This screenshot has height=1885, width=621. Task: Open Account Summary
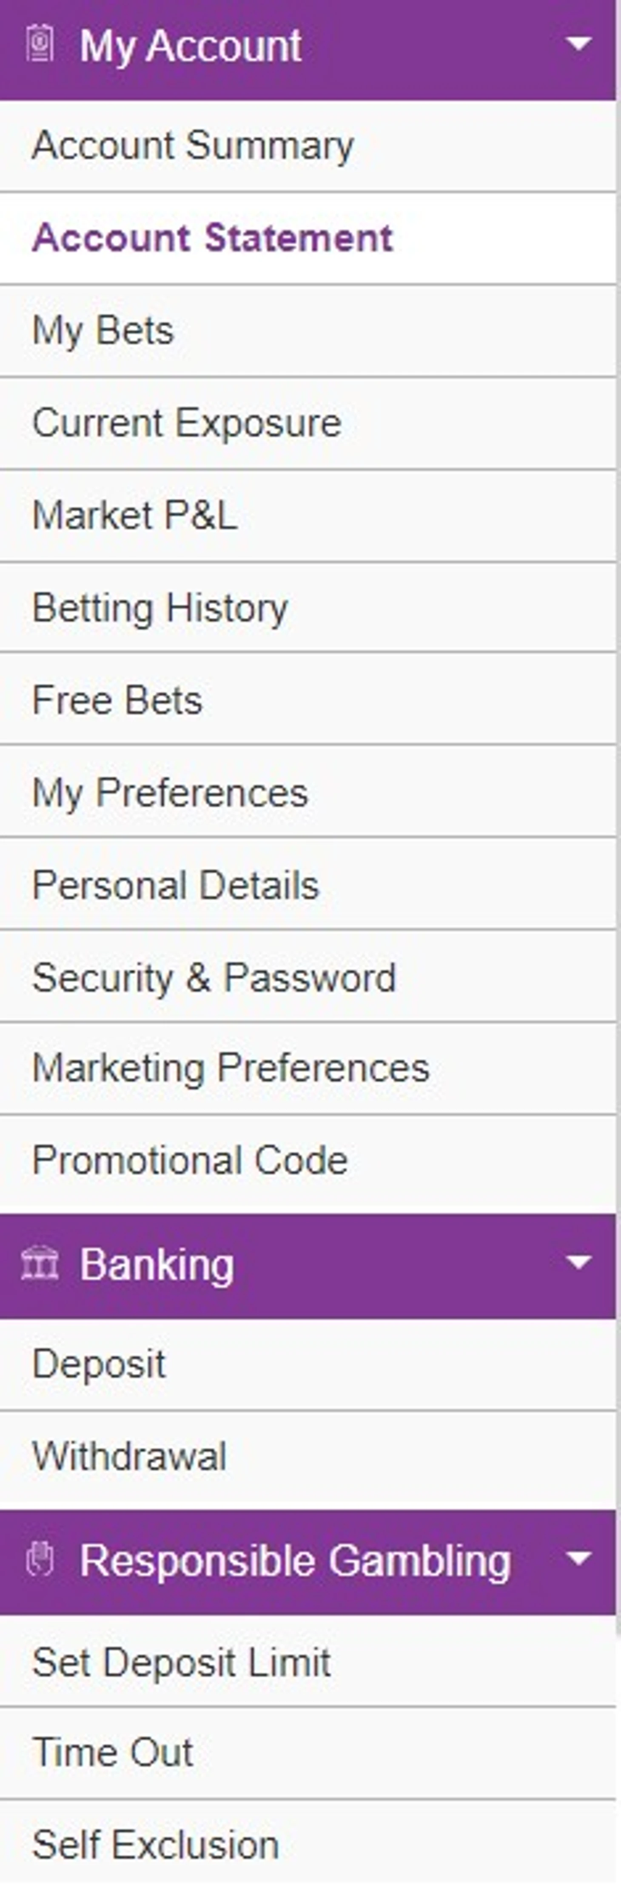(308, 146)
